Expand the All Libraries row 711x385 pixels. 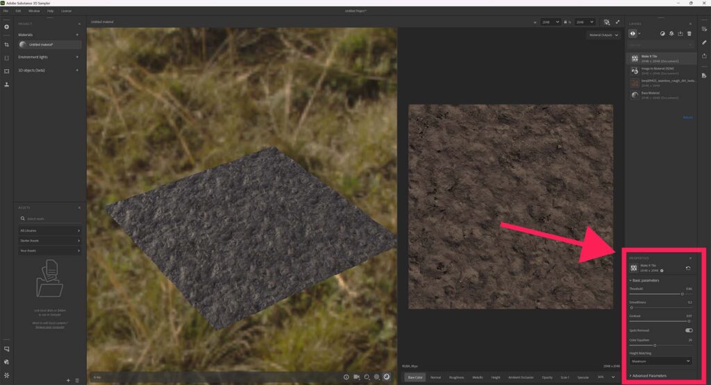tap(50, 230)
